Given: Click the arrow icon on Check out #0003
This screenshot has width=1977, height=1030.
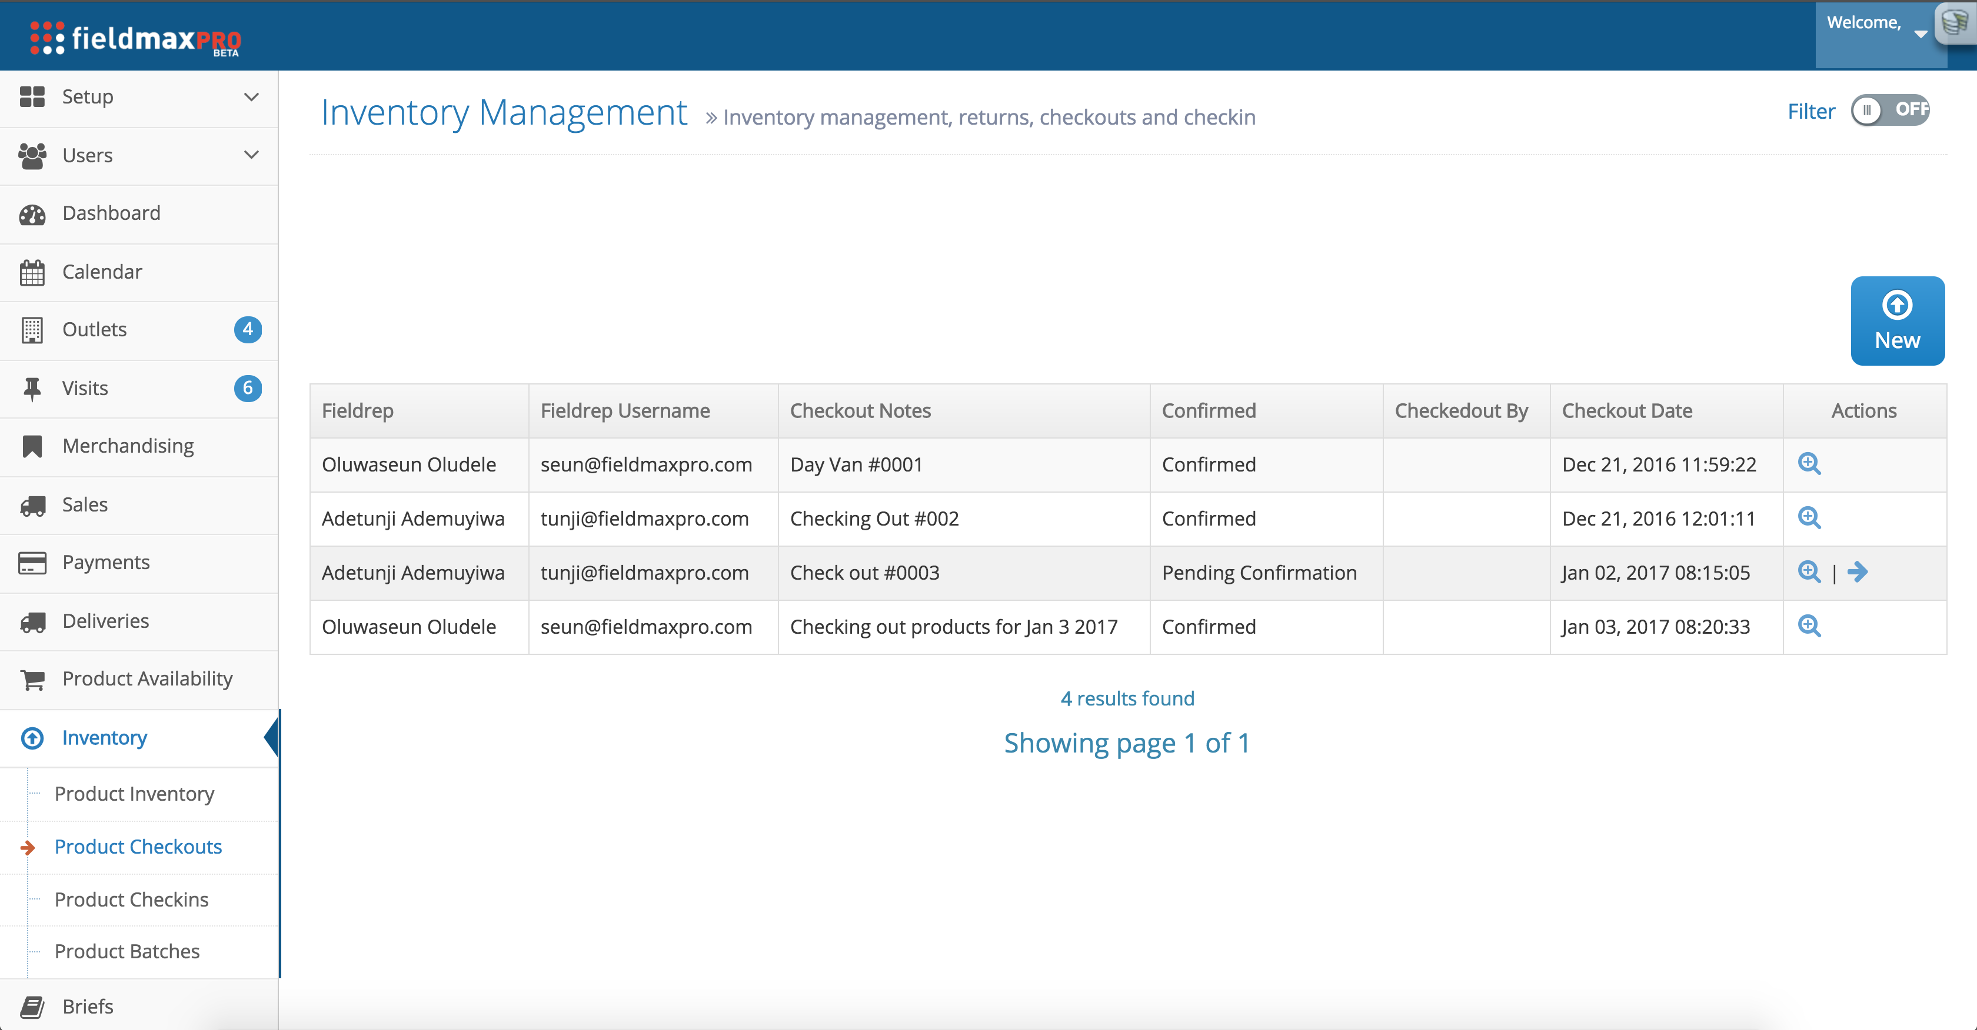Looking at the screenshot, I should [1858, 572].
